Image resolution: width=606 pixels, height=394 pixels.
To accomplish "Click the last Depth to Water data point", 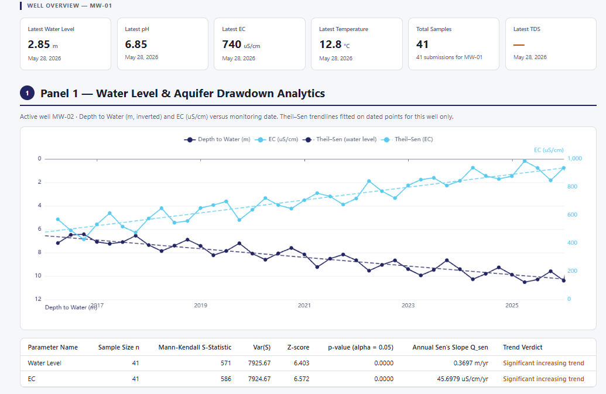I will tap(563, 280).
